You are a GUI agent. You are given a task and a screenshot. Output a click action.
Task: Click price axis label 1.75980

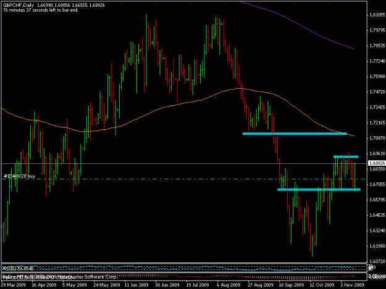pyautogui.click(x=377, y=76)
